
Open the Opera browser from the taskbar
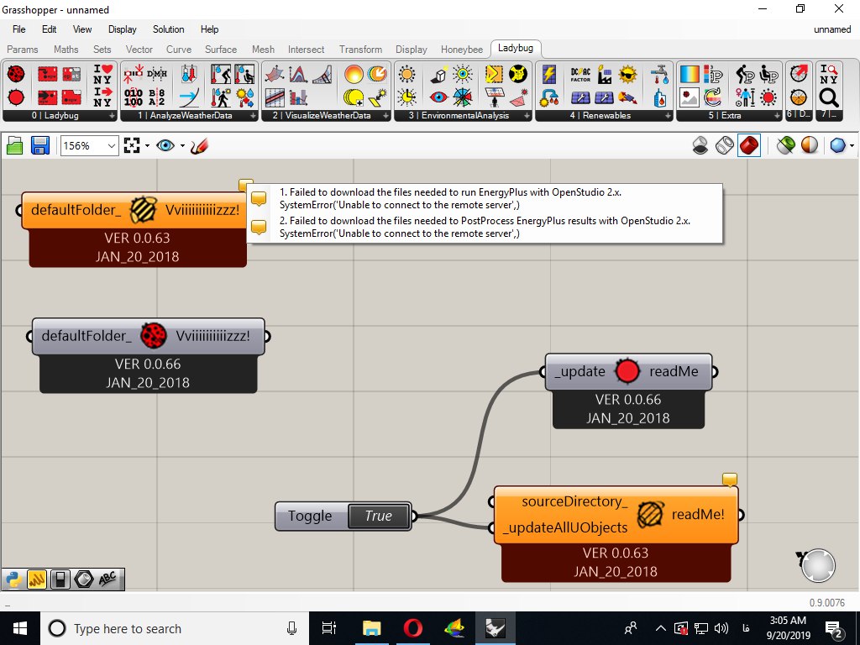pyautogui.click(x=413, y=628)
